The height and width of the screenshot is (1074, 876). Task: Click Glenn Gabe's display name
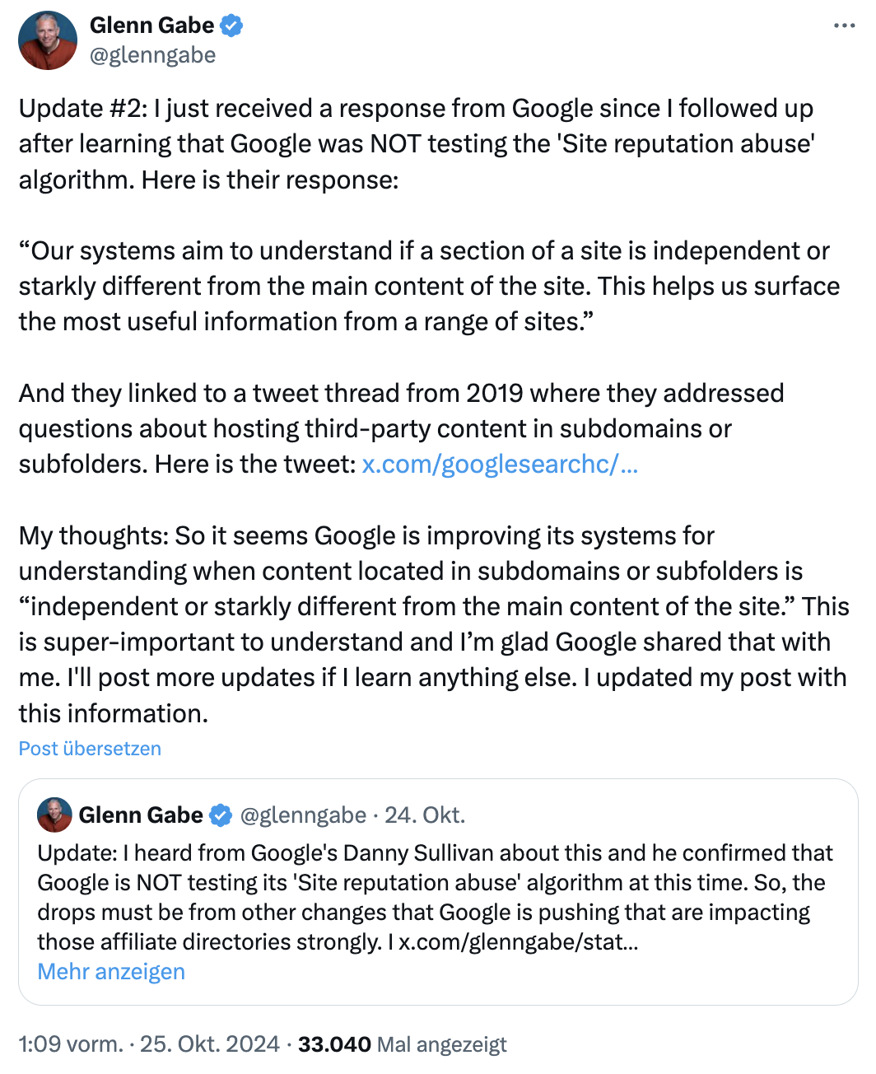(152, 25)
